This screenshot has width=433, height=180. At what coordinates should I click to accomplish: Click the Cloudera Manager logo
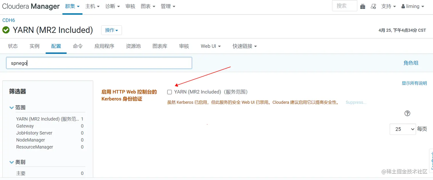(x=31, y=6)
